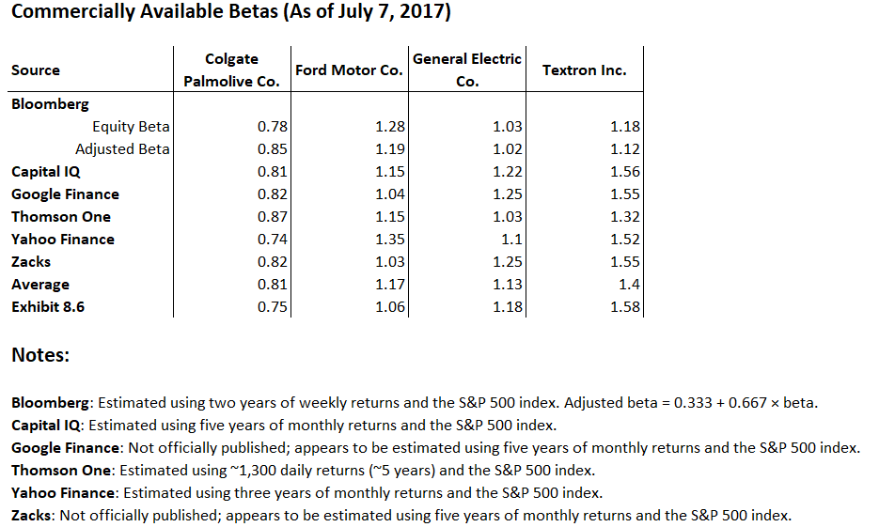Select the Adjusted Beta row label
The width and height of the screenshot is (879, 527).
[122, 149]
